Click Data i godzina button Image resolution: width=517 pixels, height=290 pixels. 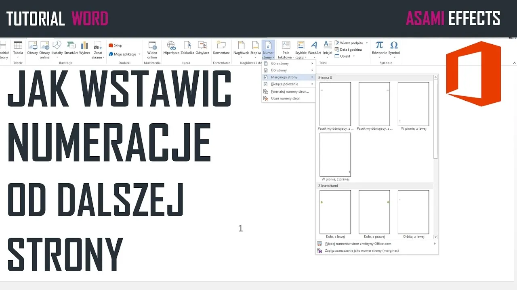click(350, 50)
